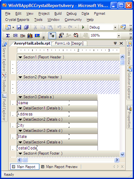
Task: Open the Crystal Reports menu
Action: click(17, 19)
